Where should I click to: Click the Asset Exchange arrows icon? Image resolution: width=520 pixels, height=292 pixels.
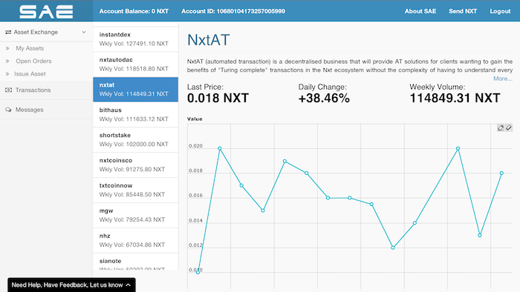pos(8,32)
